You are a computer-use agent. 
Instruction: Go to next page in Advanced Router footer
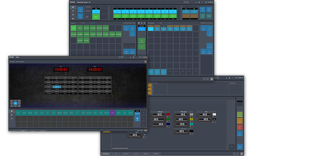tap(208, 79)
